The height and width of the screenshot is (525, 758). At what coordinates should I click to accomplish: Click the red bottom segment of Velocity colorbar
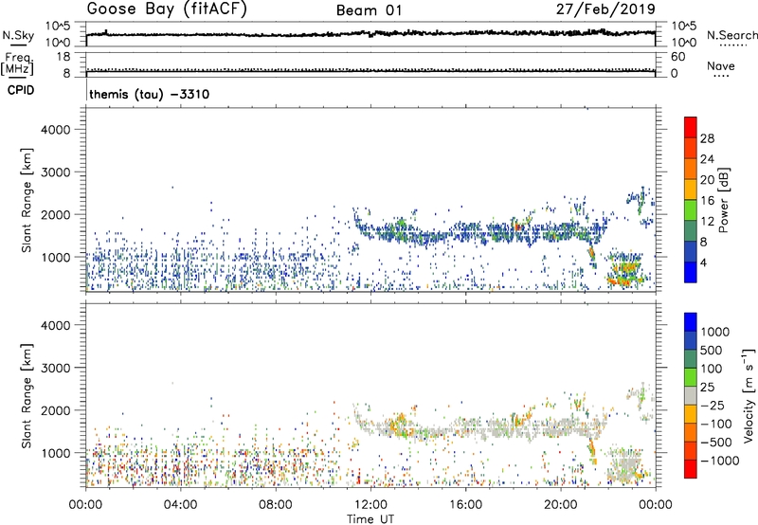tap(691, 469)
